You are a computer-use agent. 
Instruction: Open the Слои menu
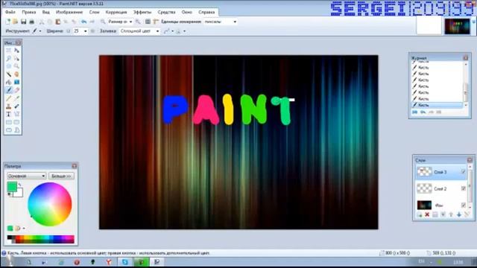pos(95,12)
